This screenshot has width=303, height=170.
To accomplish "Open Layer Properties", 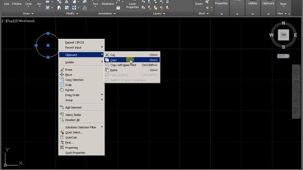I will pyautogui.click(x=133, y=5).
